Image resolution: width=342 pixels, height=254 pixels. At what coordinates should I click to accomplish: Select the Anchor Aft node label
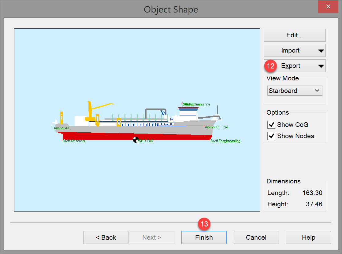(61, 128)
